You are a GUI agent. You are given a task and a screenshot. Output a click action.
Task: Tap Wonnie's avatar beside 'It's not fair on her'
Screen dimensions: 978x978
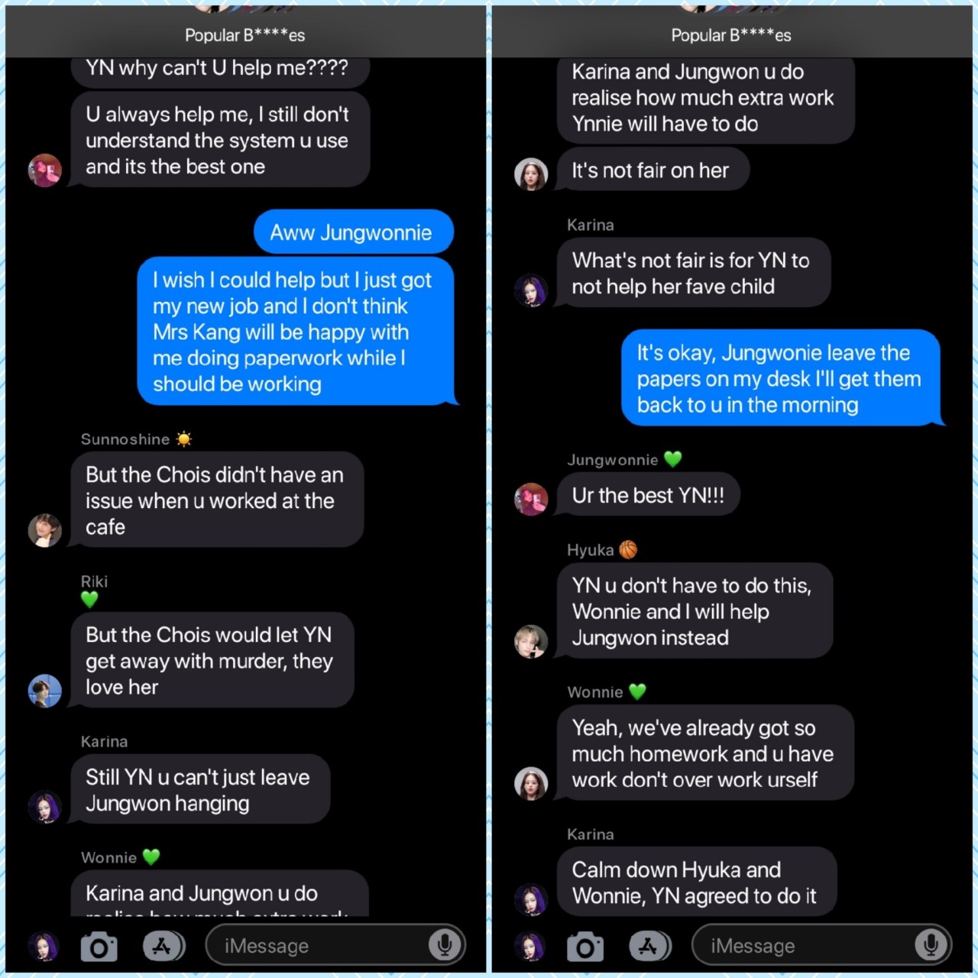[x=531, y=174]
